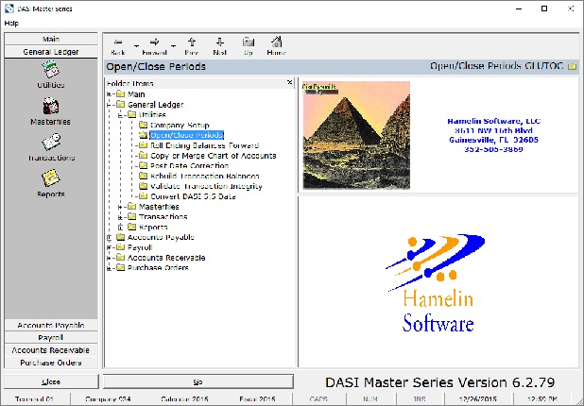Viewport: 584px width, 406px height.
Task: Close the Folder Items pane
Action: coord(290,82)
